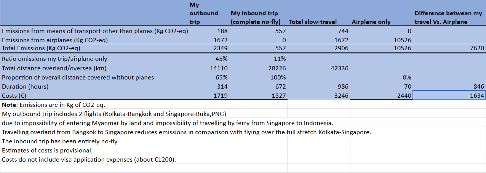Click the 'Total slow-travel' column header
This screenshot has width=486, height=173.
point(313,22)
